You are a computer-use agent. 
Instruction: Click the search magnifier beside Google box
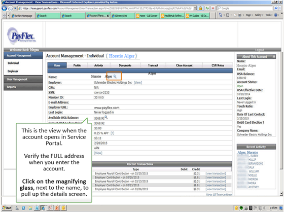[276, 8]
